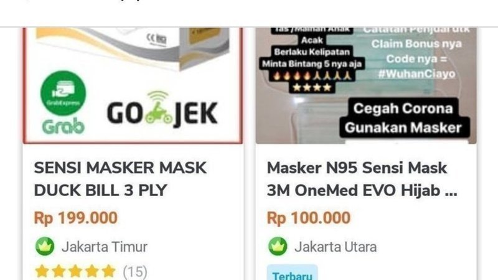Click the green GOJEK motorcycle rider symbol

[159, 108]
